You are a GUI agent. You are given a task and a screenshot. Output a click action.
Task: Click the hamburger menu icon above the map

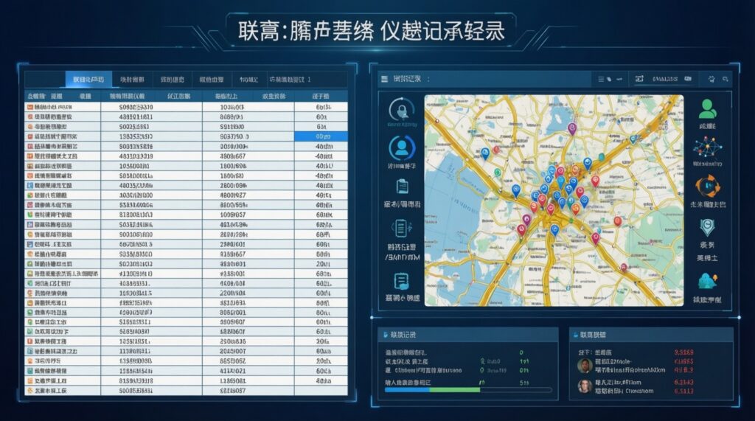click(384, 79)
